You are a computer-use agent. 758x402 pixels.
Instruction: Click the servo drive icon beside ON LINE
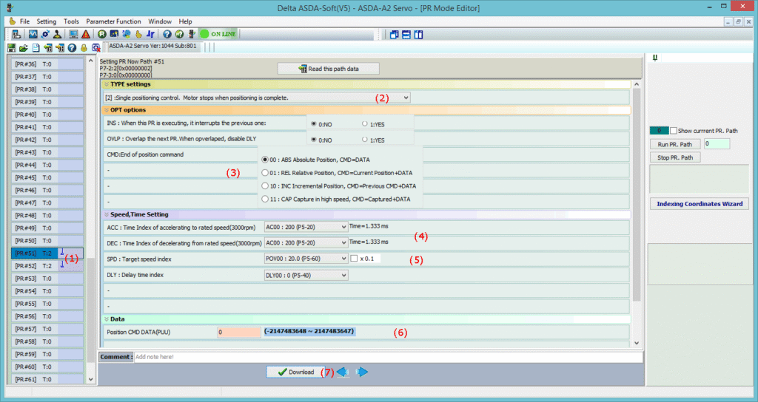tap(192, 34)
